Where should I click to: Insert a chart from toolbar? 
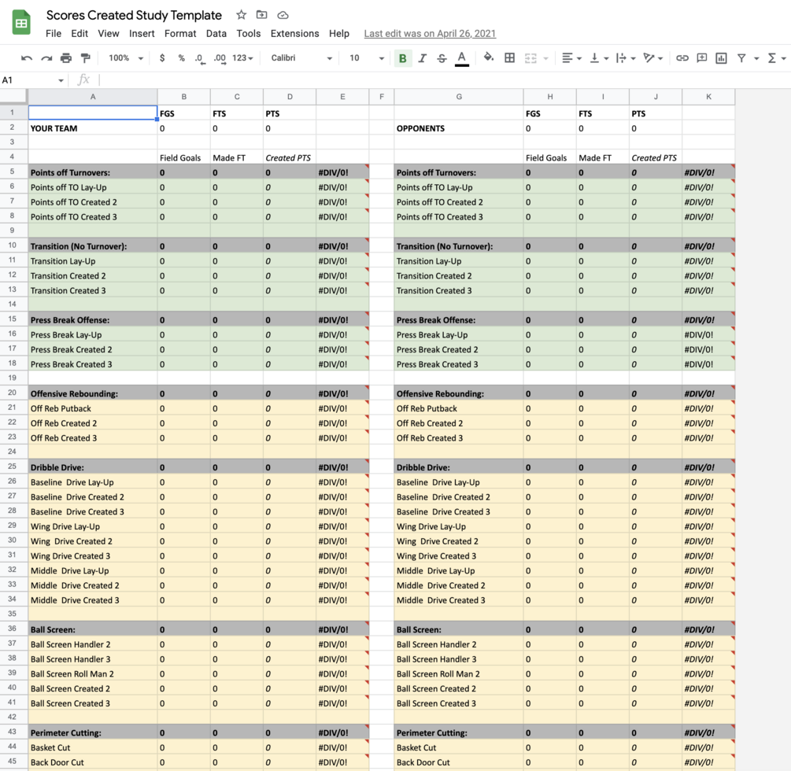tap(722, 58)
